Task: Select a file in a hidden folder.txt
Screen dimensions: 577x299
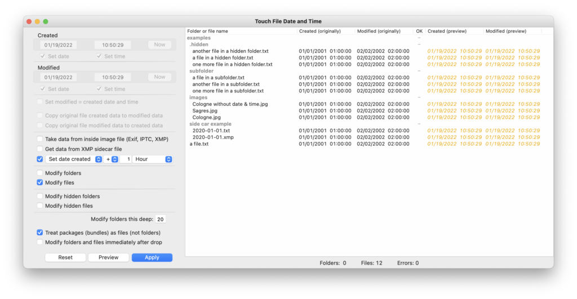Action: point(369,58)
